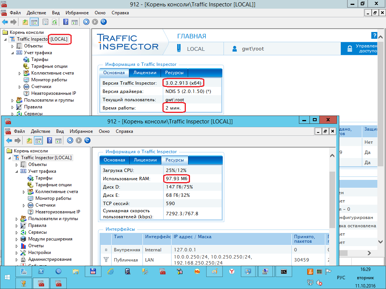Select Тарифы in the back window tree
The image size is (386, 289).
(x=40, y=59)
